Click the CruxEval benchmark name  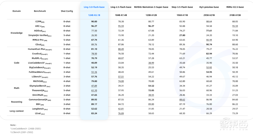click(40, 54)
